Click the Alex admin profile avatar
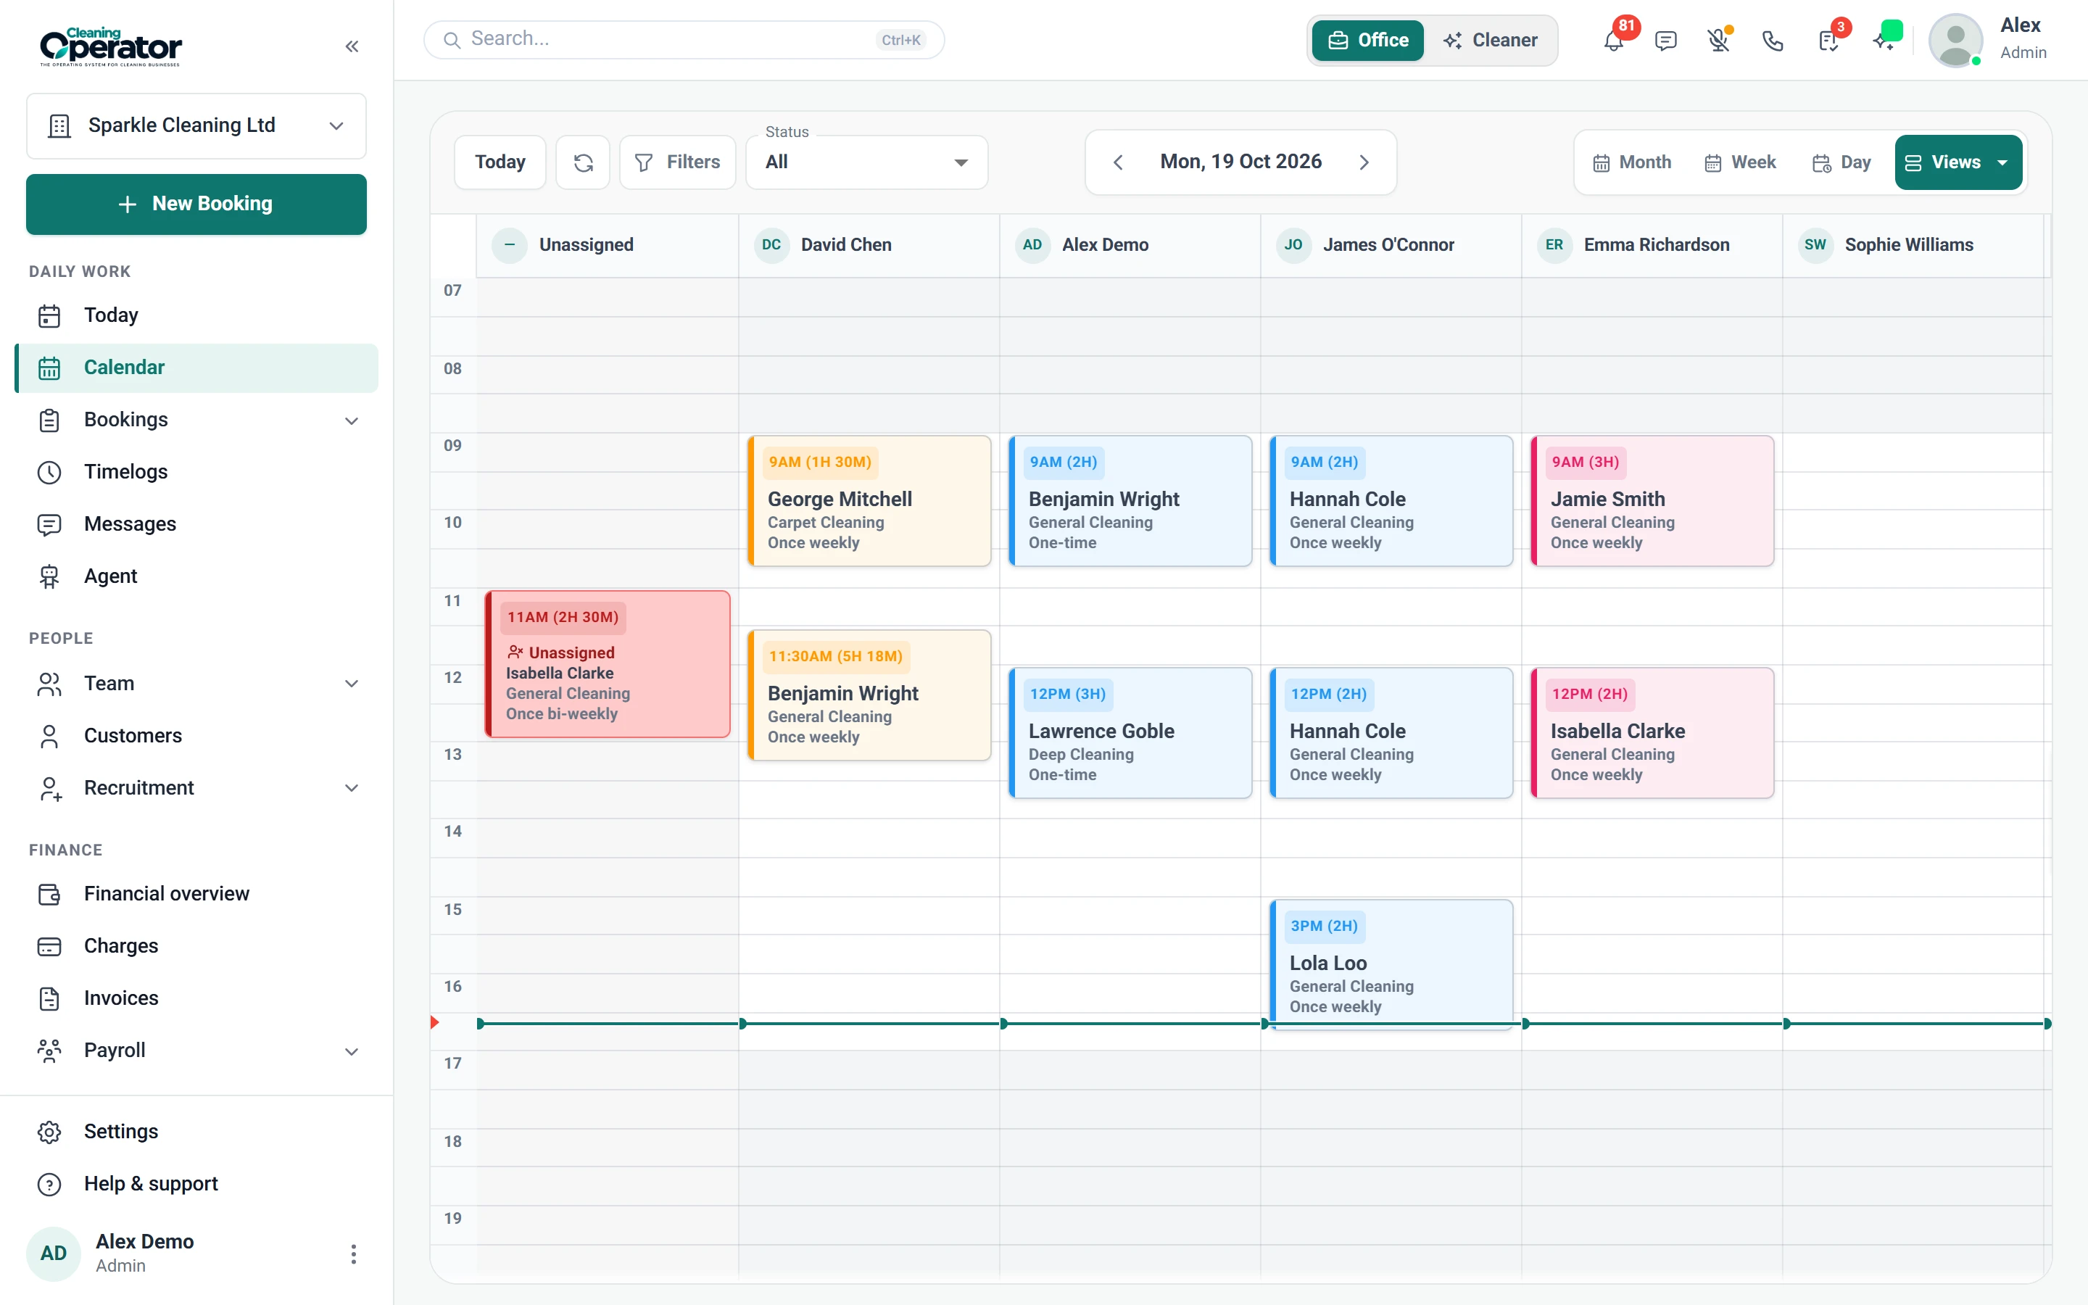The width and height of the screenshot is (2088, 1305). (x=1955, y=40)
